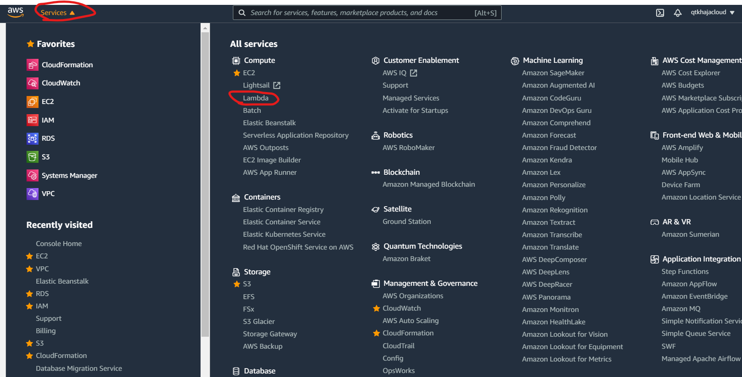Go to Console Home in Recently visited
The height and width of the screenshot is (377, 742).
[x=59, y=244]
